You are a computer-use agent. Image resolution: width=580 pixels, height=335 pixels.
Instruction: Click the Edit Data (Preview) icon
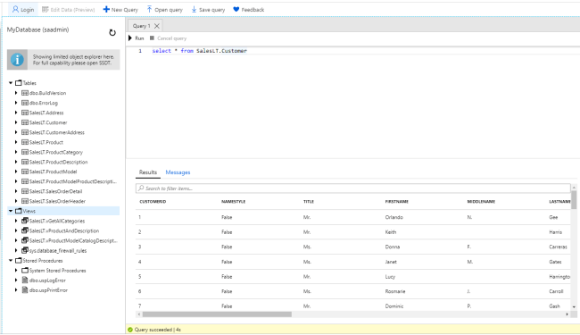point(46,9)
